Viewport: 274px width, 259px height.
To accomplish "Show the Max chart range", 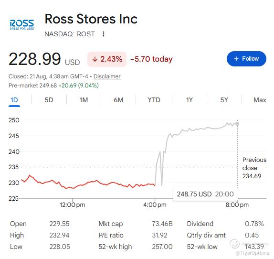I will pos(260,100).
